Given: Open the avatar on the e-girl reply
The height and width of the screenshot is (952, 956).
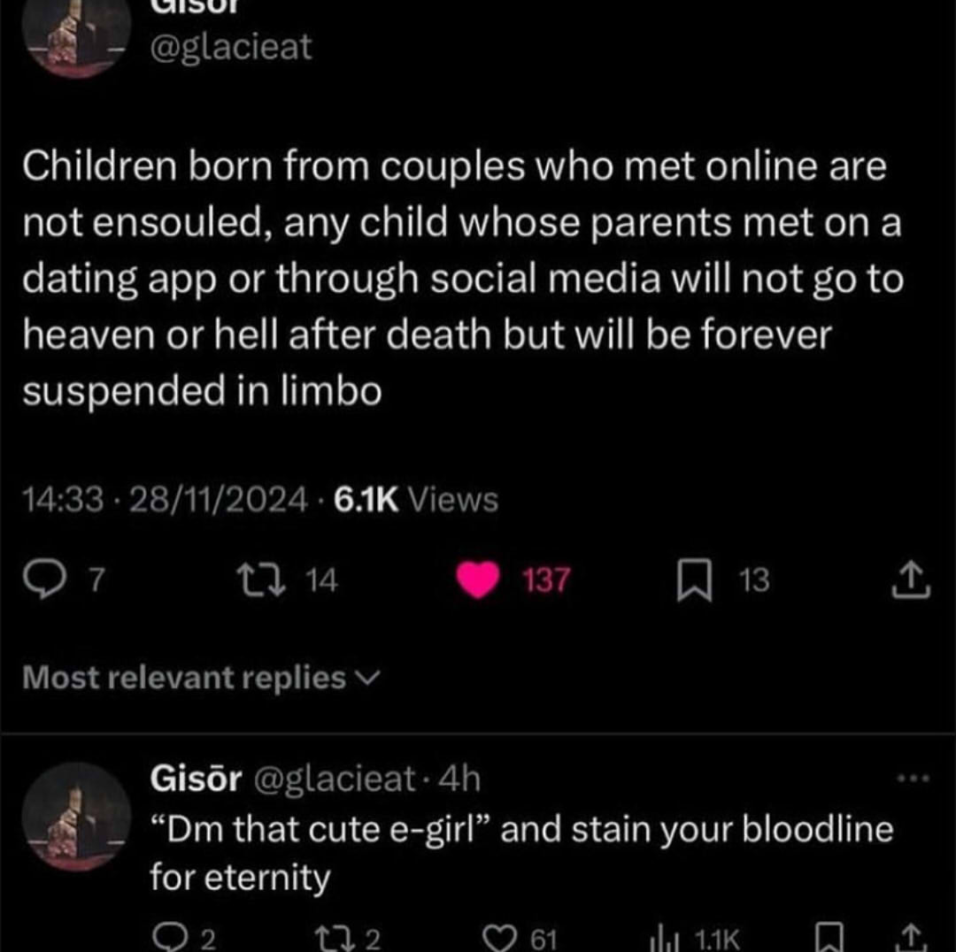Looking at the screenshot, I should 77,814.
